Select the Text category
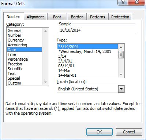 click(25, 73)
